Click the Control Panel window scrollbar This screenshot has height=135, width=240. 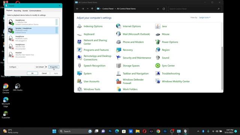coord(222,68)
